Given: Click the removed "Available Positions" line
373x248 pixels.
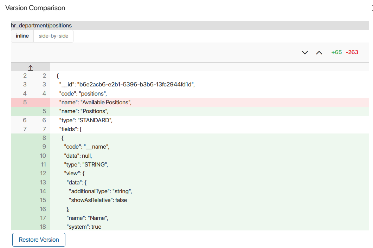Looking at the screenshot, I should pos(95,103).
